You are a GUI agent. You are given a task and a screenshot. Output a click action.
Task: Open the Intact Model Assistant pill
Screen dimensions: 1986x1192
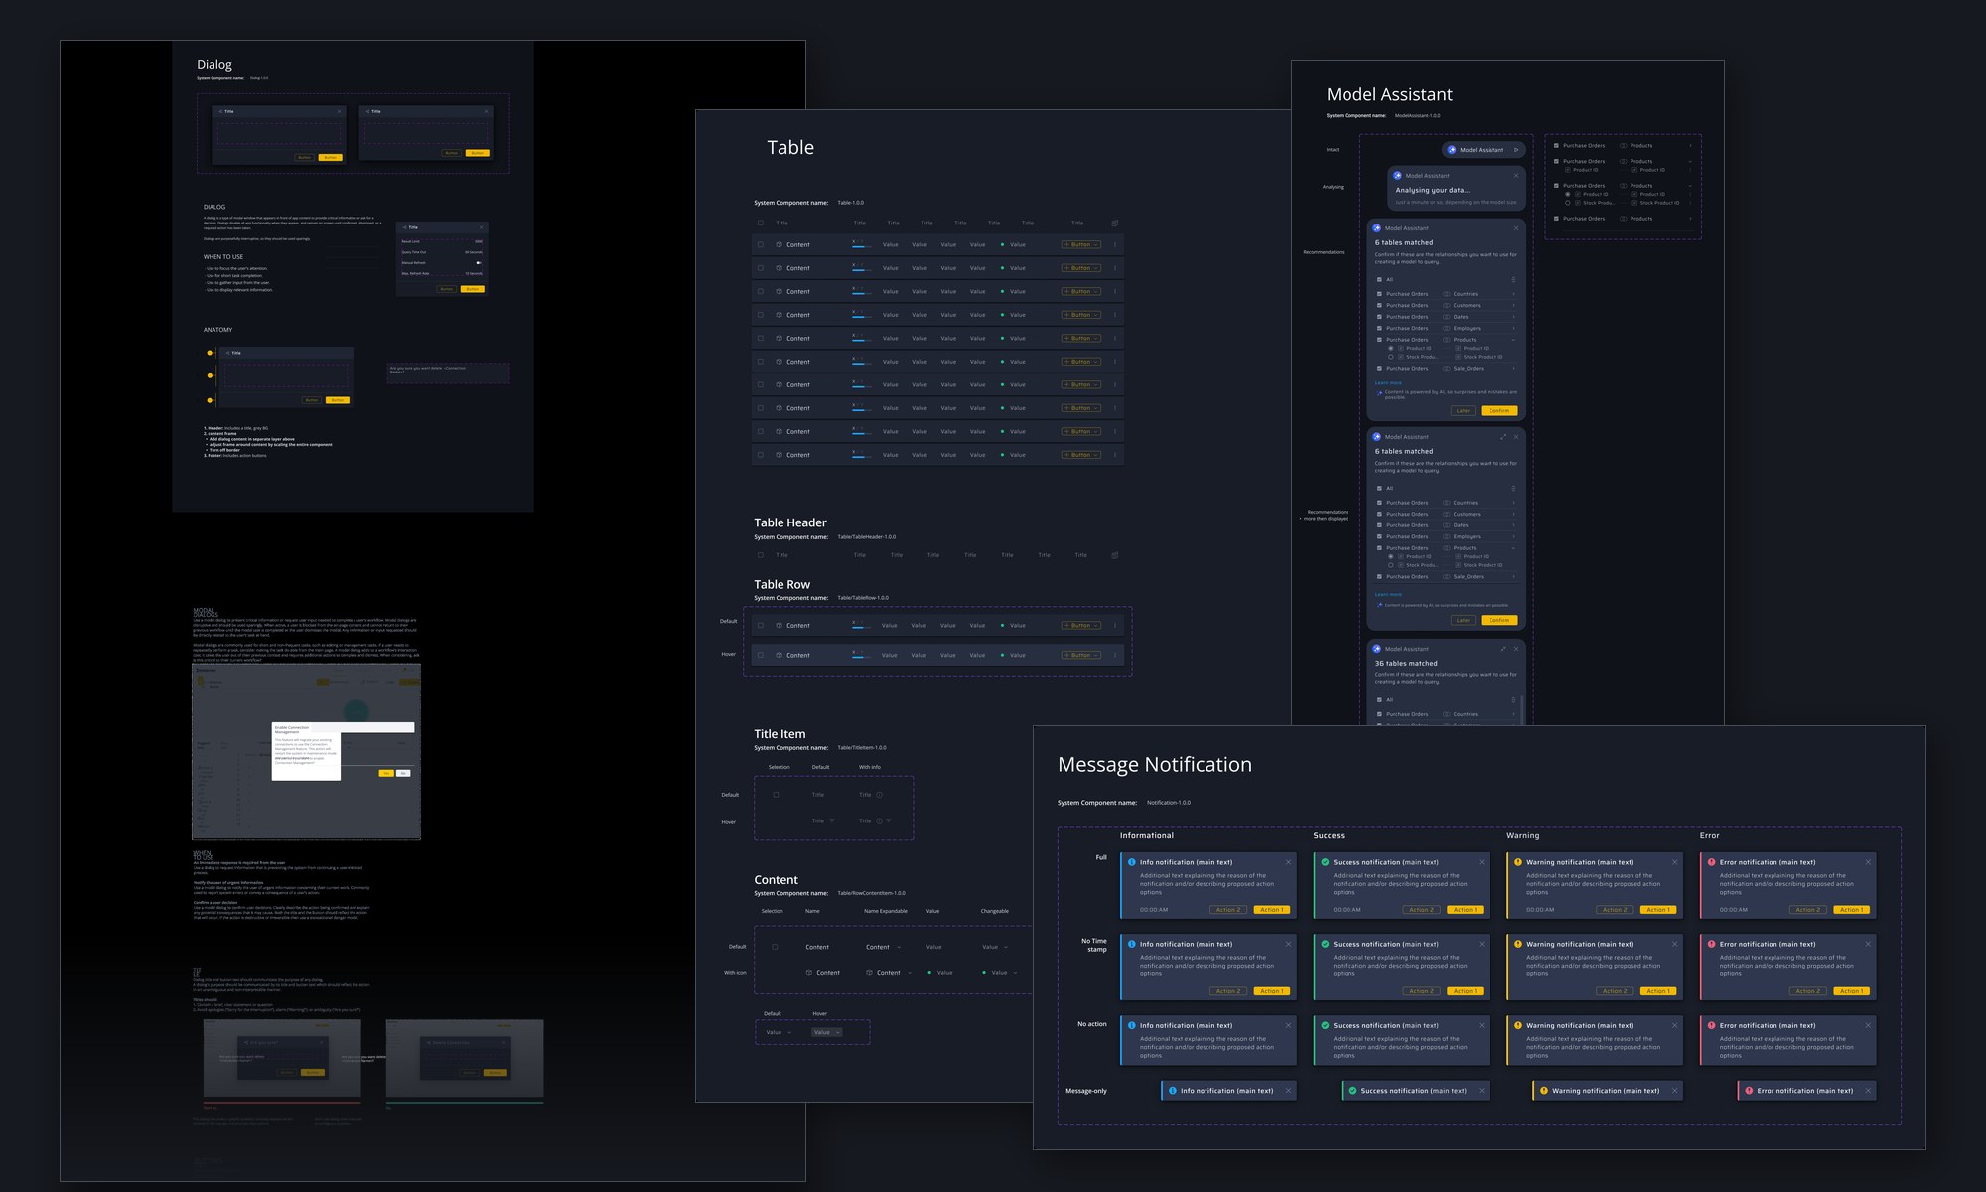pos(1483,150)
